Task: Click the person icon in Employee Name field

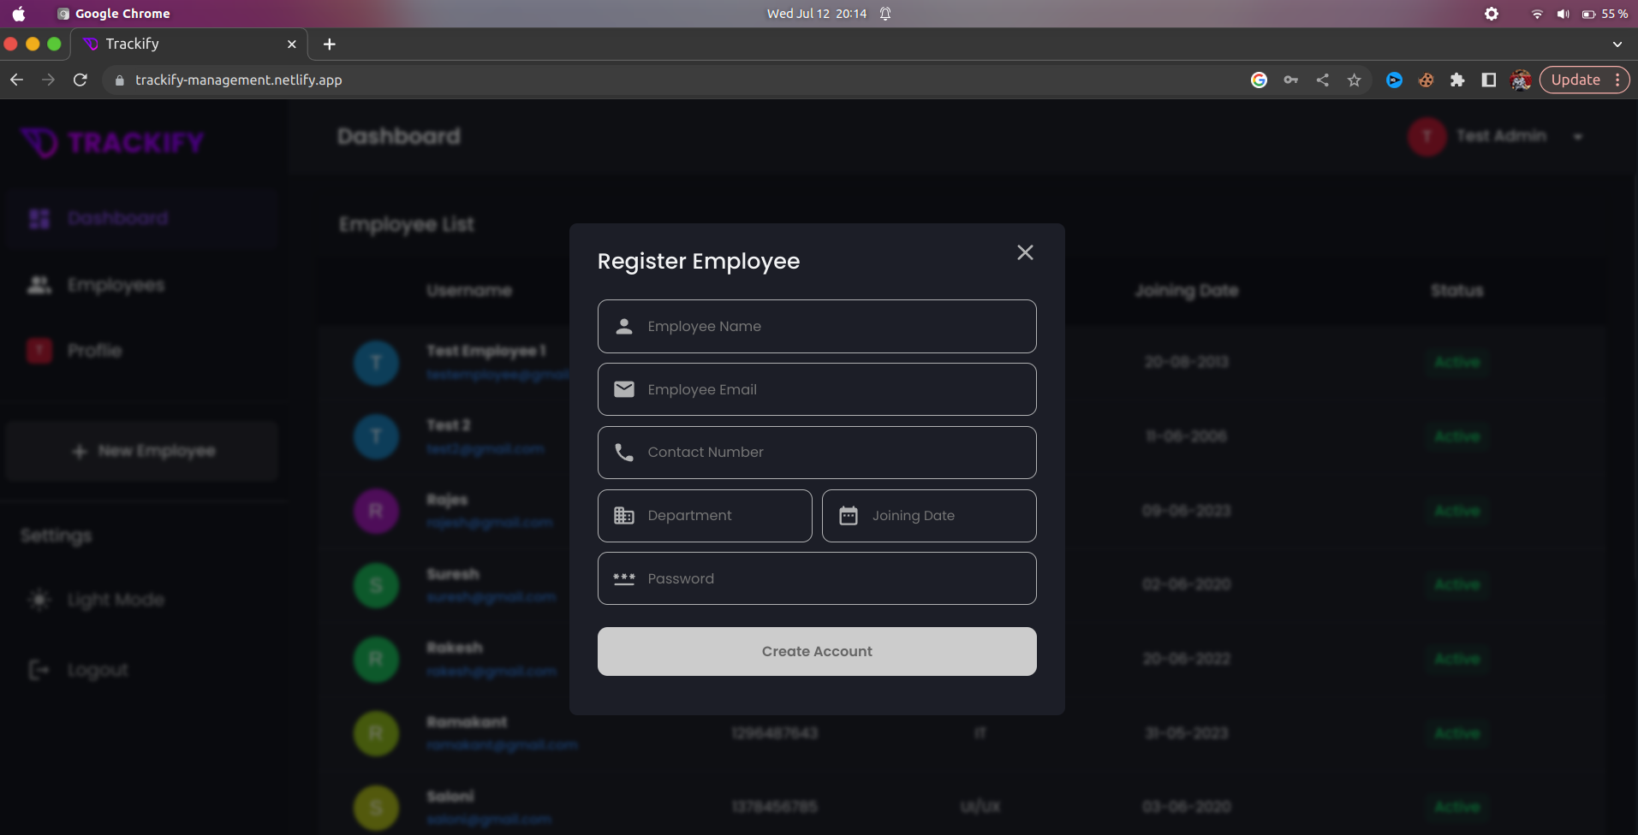Action: click(624, 326)
